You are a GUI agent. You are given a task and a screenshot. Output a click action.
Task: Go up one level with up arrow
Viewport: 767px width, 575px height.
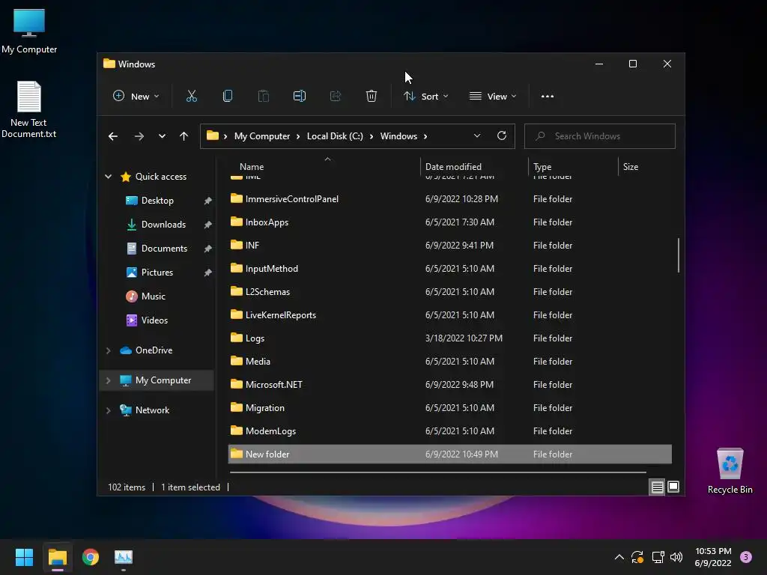coord(184,136)
